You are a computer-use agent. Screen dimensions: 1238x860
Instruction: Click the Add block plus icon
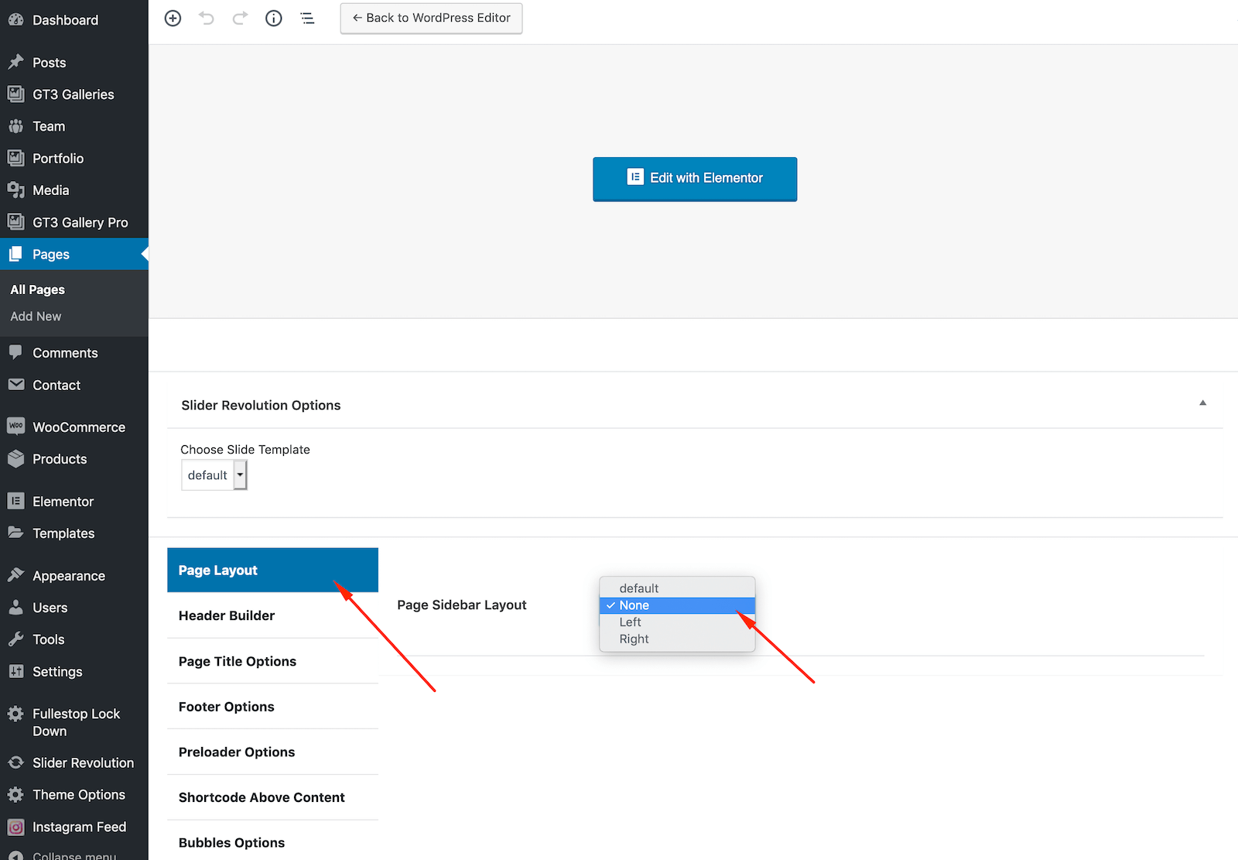[173, 18]
